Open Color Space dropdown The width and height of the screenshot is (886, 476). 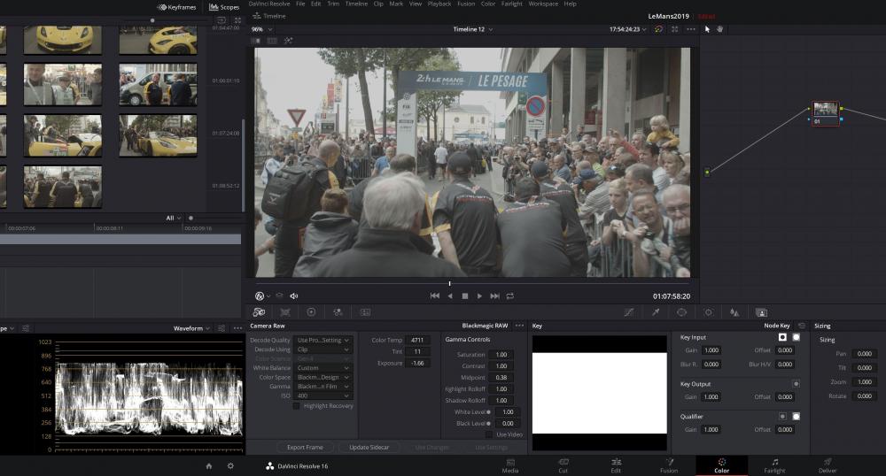(323, 377)
